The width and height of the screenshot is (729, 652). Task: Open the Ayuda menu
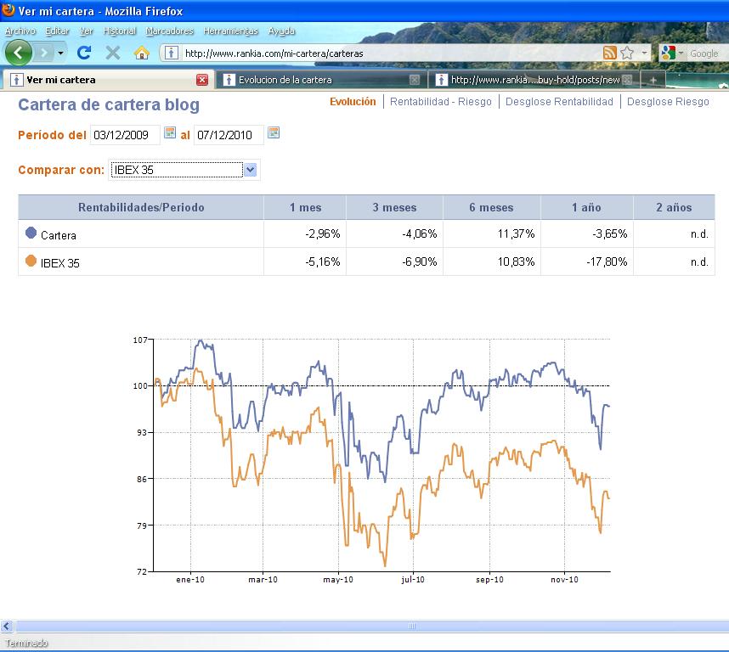(281, 31)
